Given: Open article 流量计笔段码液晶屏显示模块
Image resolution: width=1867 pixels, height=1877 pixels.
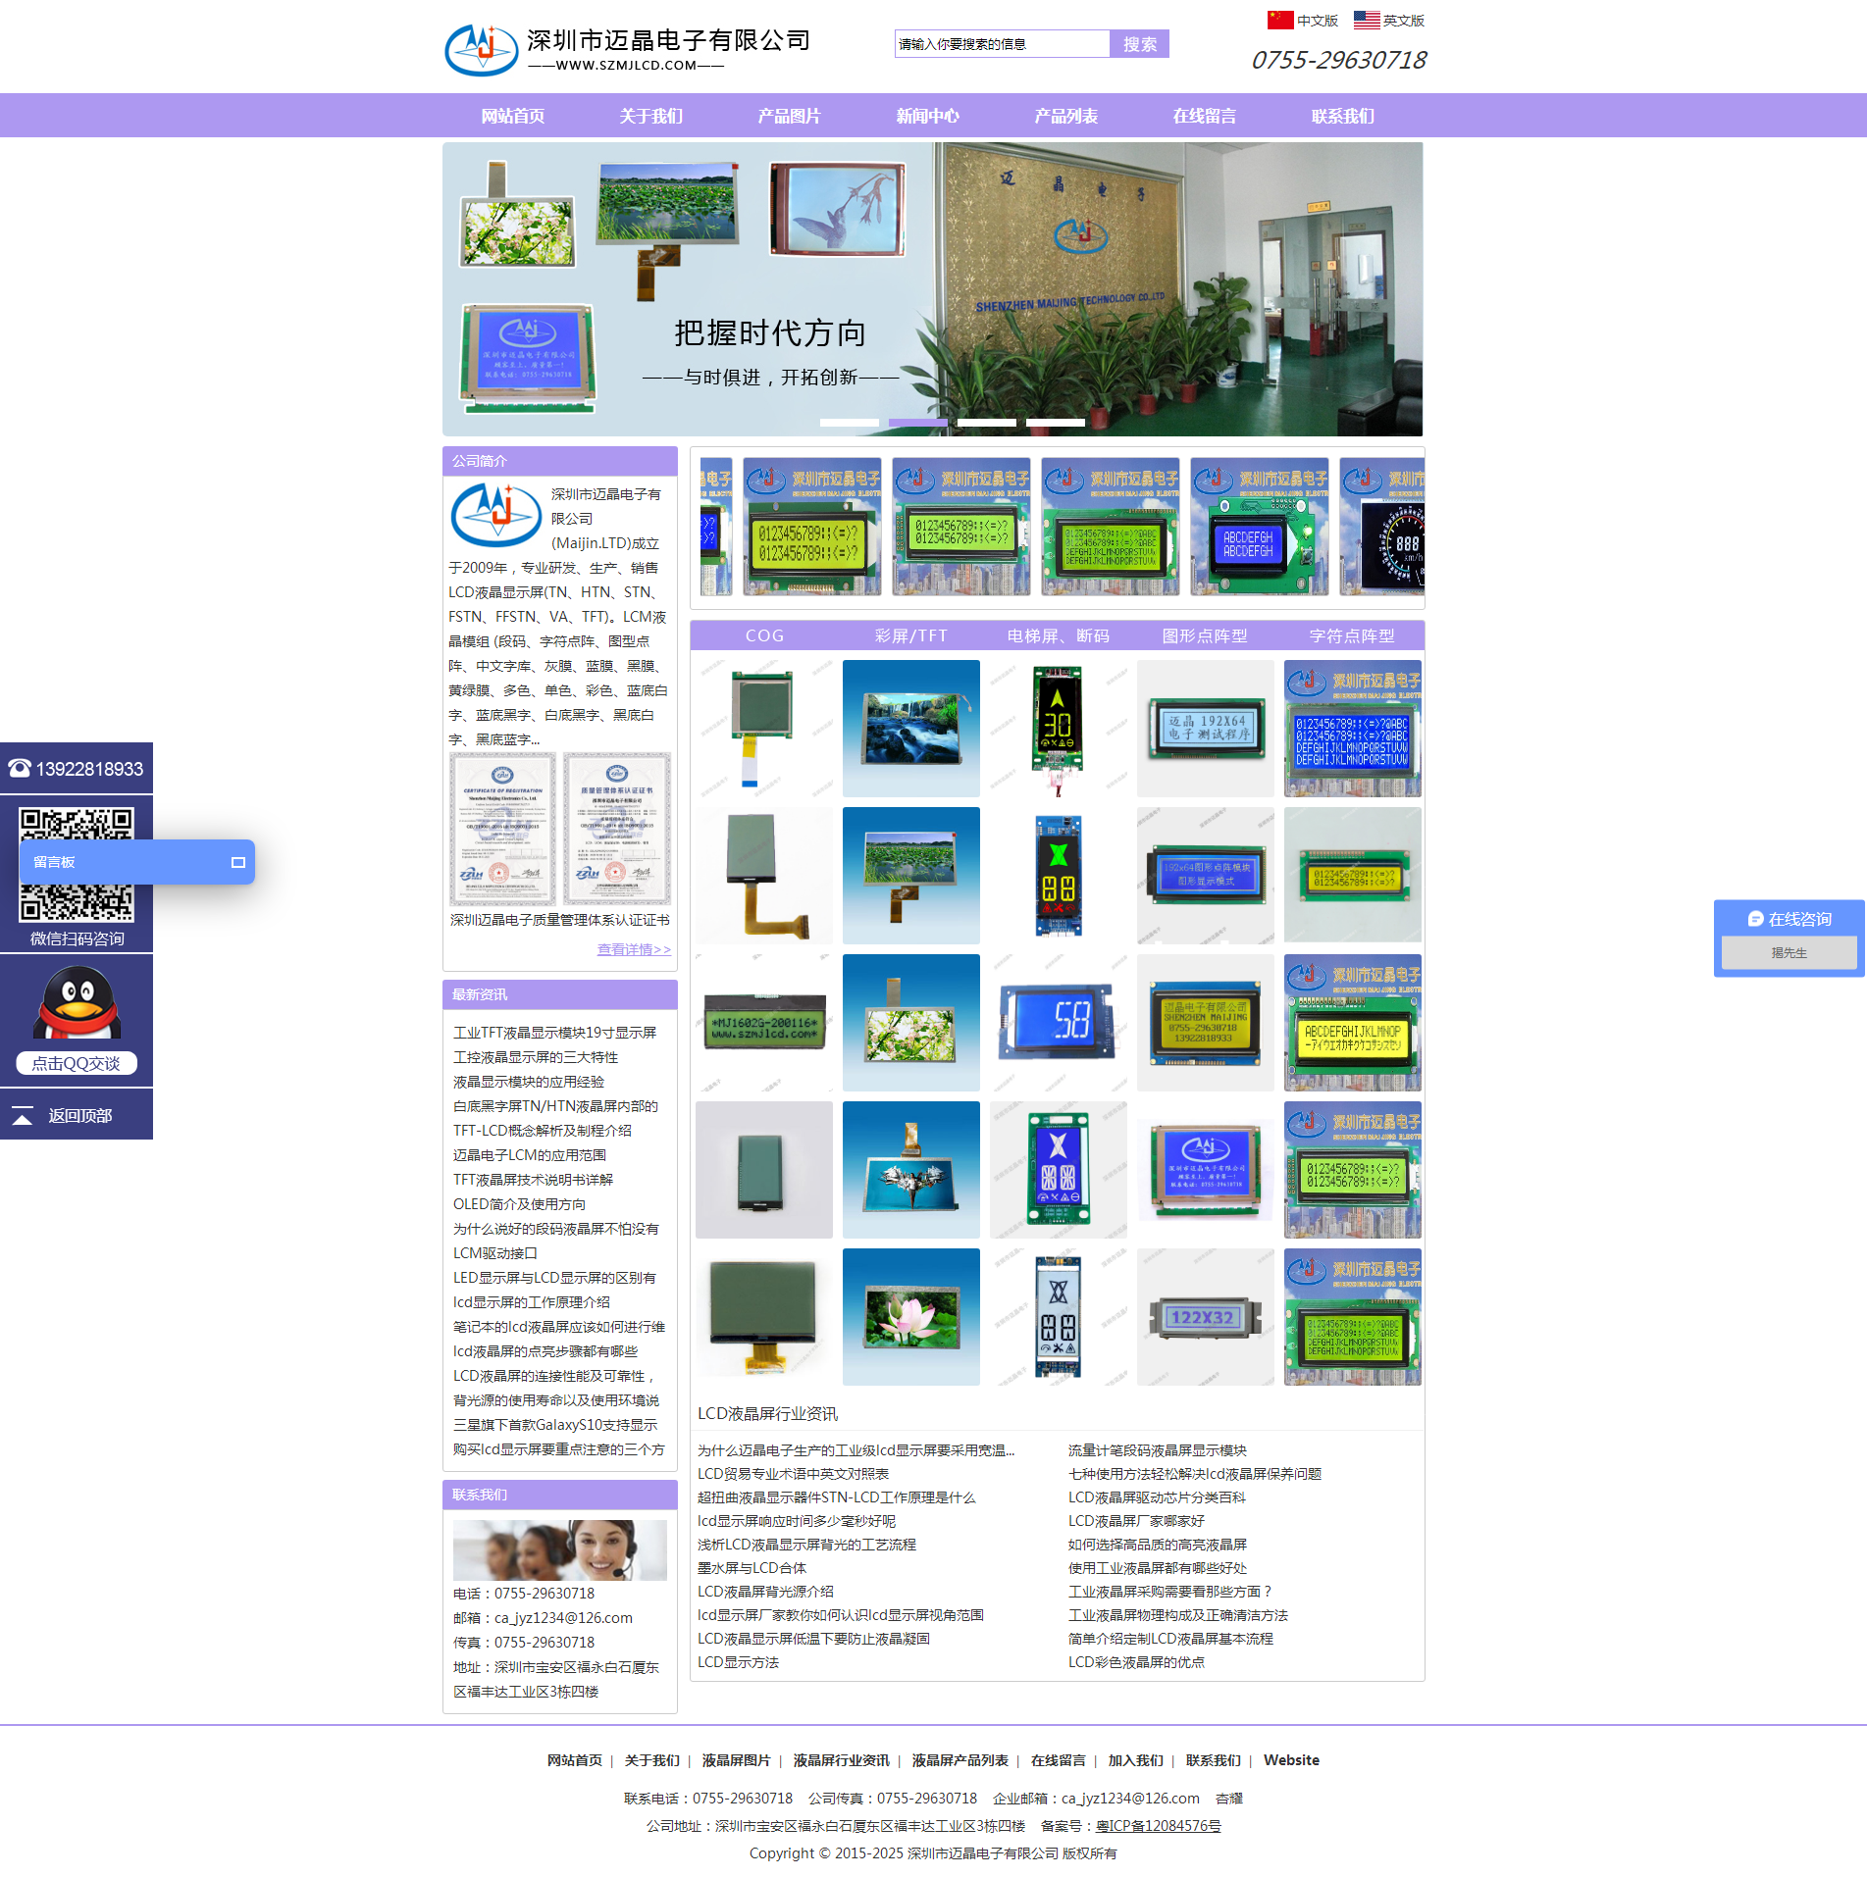Looking at the screenshot, I should pyautogui.click(x=1158, y=1450).
